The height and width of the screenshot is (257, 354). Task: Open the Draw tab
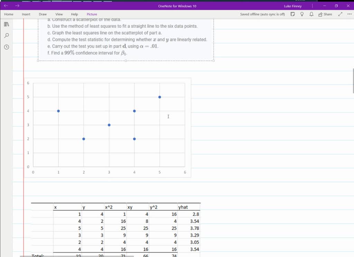[43, 14]
